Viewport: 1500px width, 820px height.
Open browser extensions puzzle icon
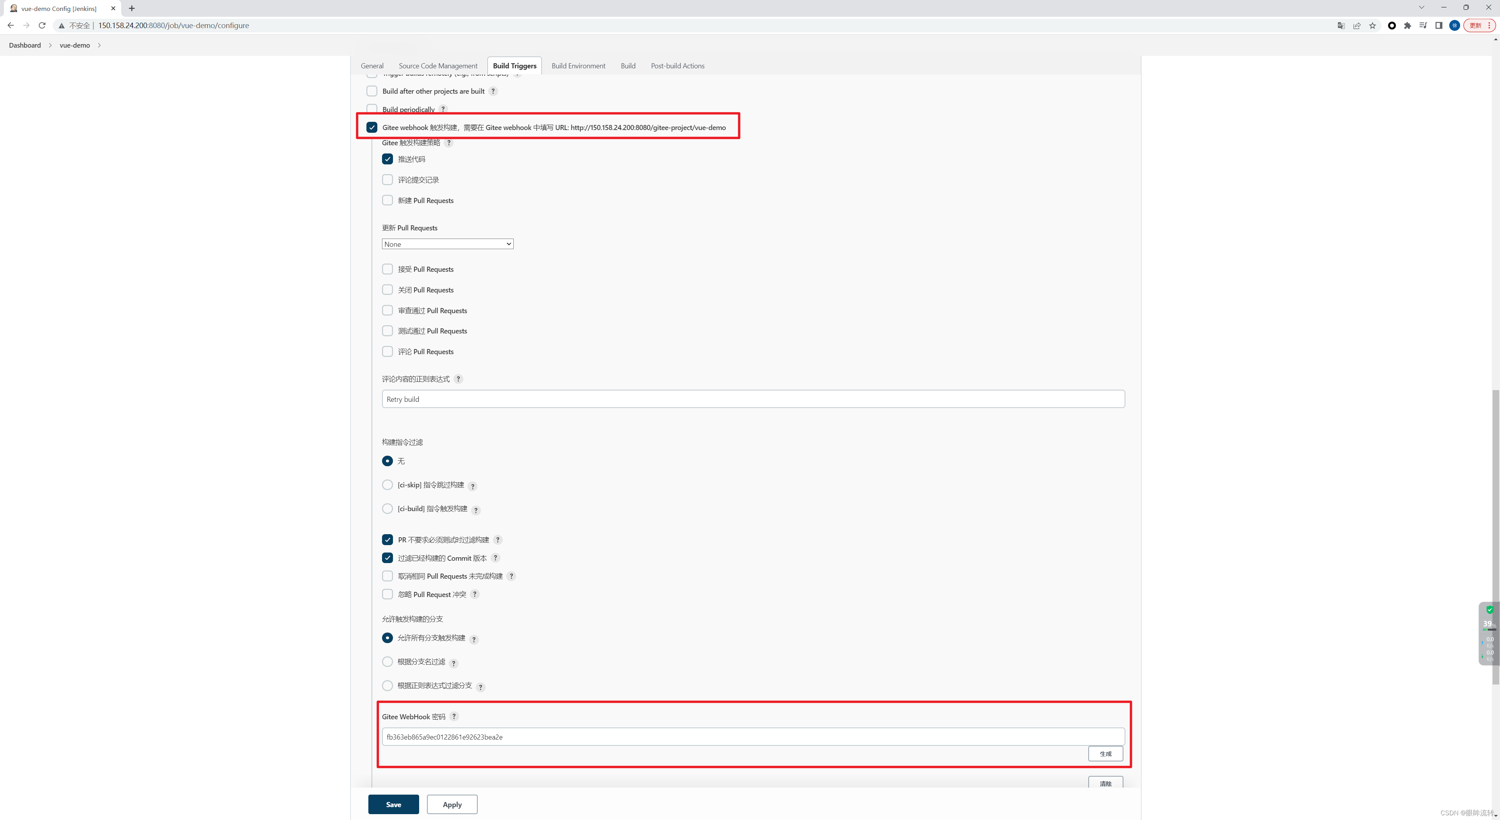(x=1407, y=26)
